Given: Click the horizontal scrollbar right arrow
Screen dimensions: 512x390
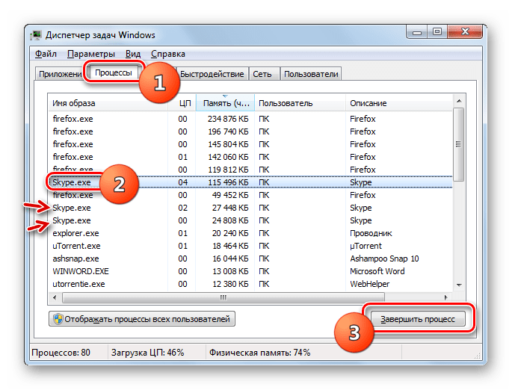Looking at the screenshot, I should point(446,297).
